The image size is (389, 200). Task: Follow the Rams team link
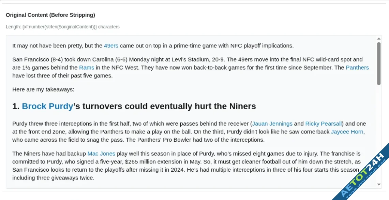pos(87,67)
